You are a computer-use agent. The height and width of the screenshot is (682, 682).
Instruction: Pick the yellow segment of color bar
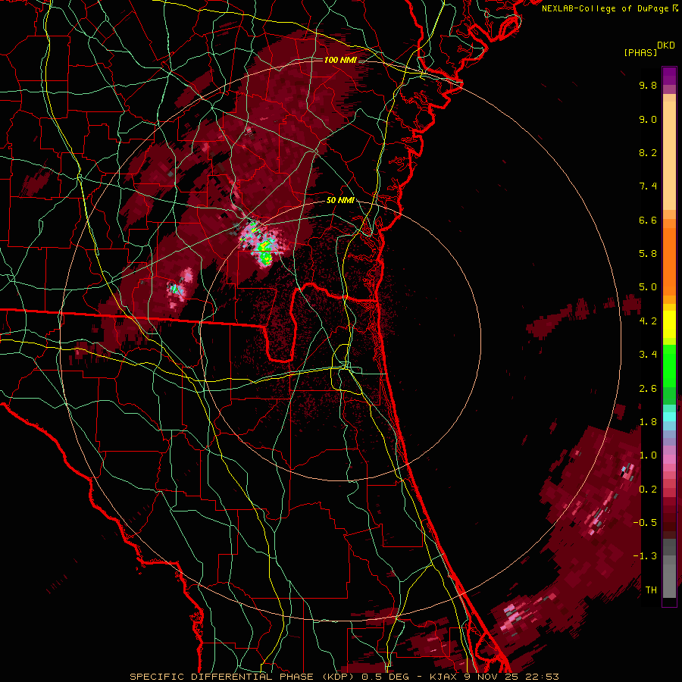click(x=669, y=324)
